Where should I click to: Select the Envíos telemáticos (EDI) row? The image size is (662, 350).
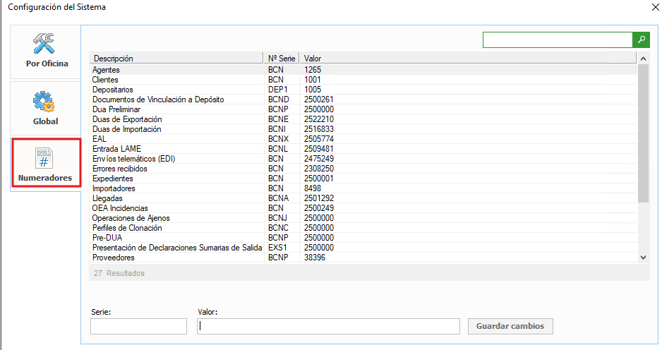pos(133,159)
